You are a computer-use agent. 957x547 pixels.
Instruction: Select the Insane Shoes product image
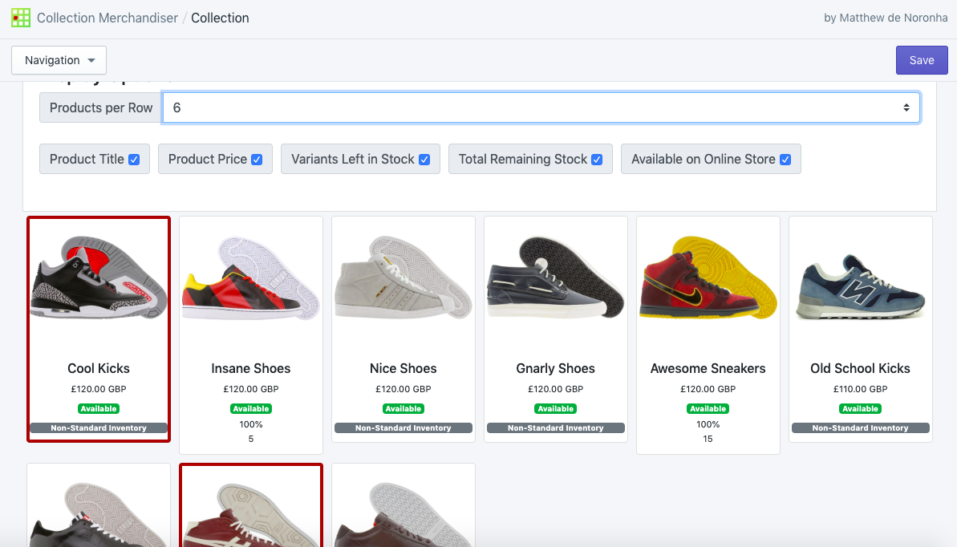pos(251,278)
